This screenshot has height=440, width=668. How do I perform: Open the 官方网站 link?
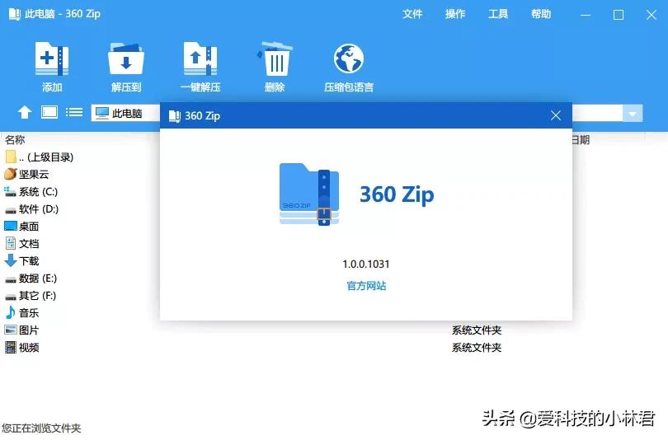pyautogui.click(x=366, y=286)
